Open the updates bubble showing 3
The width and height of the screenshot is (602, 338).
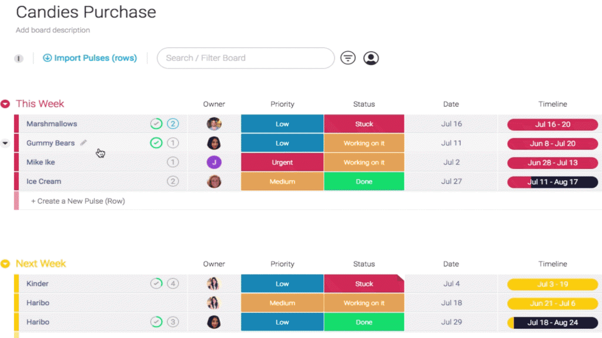pyautogui.click(x=173, y=322)
